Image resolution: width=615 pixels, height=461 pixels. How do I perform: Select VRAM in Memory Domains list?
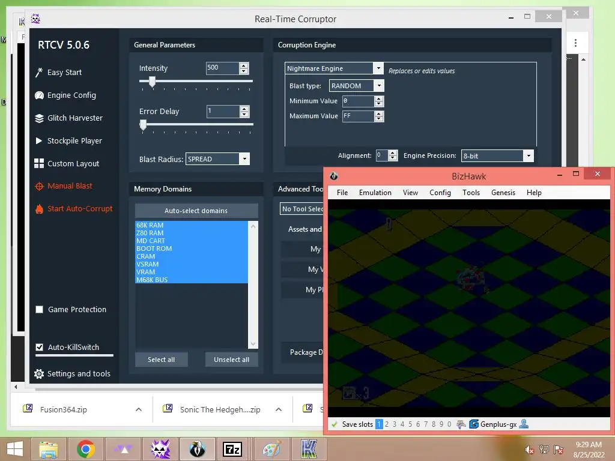pyautogui.click(x=192, y=272)
